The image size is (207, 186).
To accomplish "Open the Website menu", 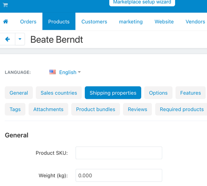I will click(x=164, y=22).
